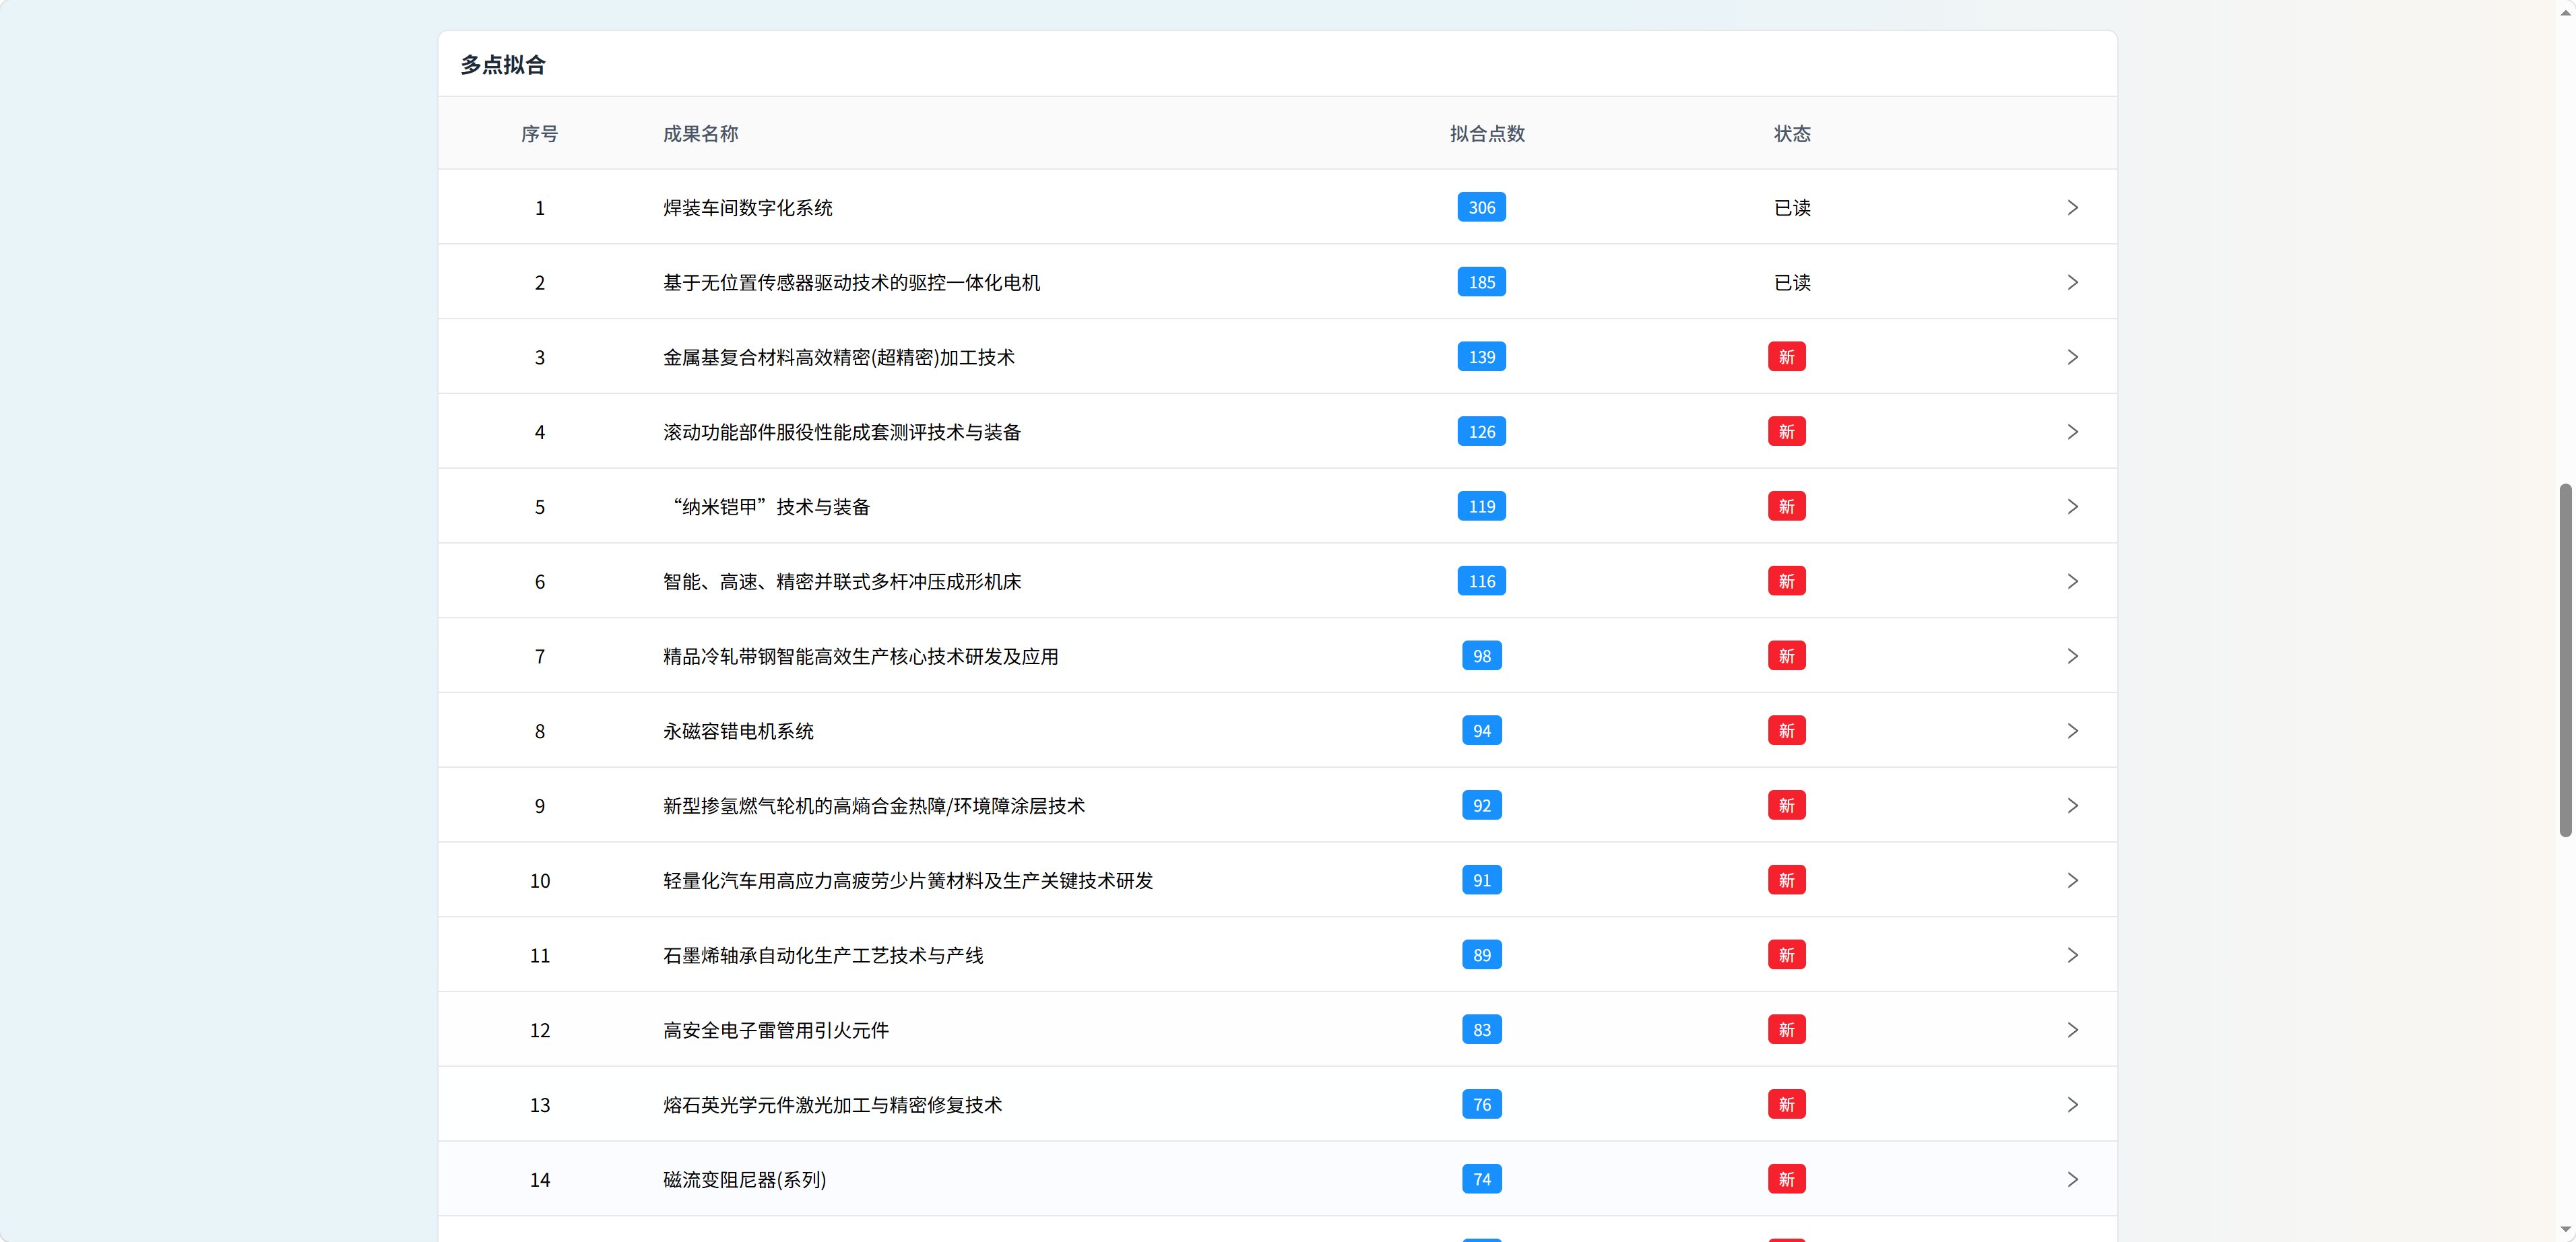Expand row chevron for 焊装车间数字化系统

tap(2072, 207)
